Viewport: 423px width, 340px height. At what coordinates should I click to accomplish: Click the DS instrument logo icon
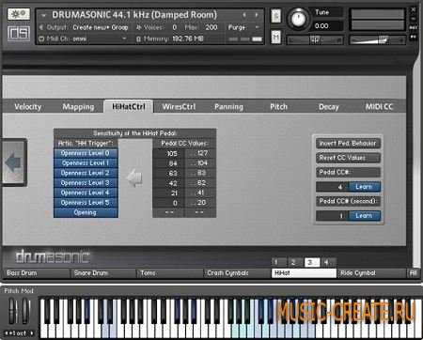(19, 33)
